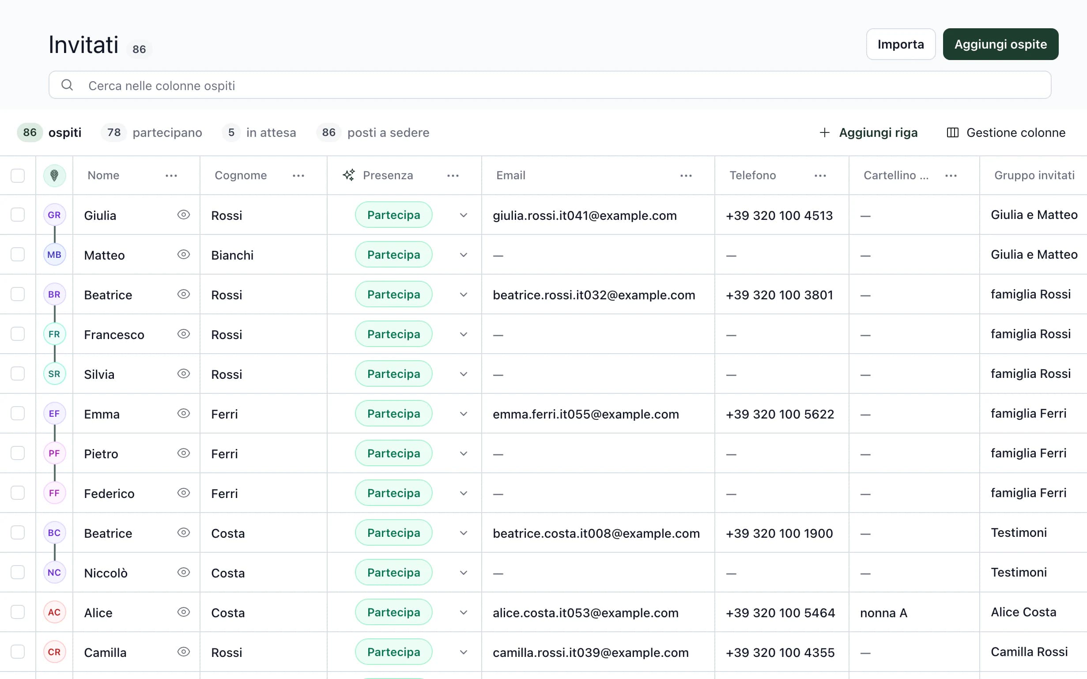Open presence chevron for Pietro Ferri
This screenshot has height=679, width=1087.
click(463, 453)
